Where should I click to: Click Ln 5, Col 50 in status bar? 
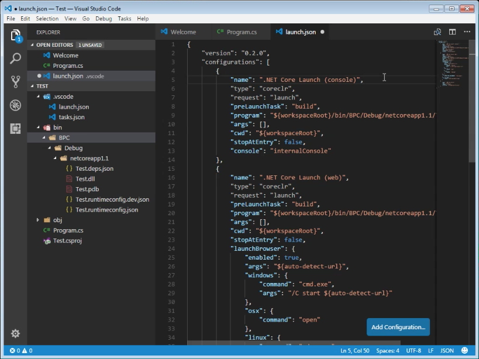pos(354,350)
